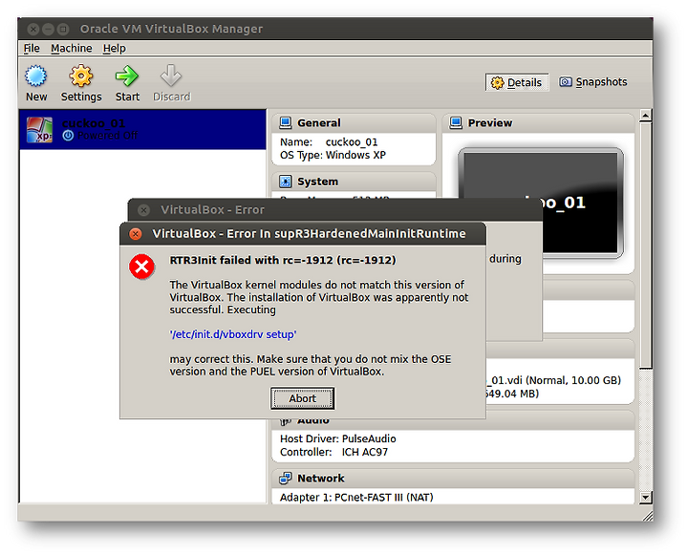The width and height of the screenshot is (688, 556).
Task: Click the General section monitor icon
Action: click(x=285, y=123)
